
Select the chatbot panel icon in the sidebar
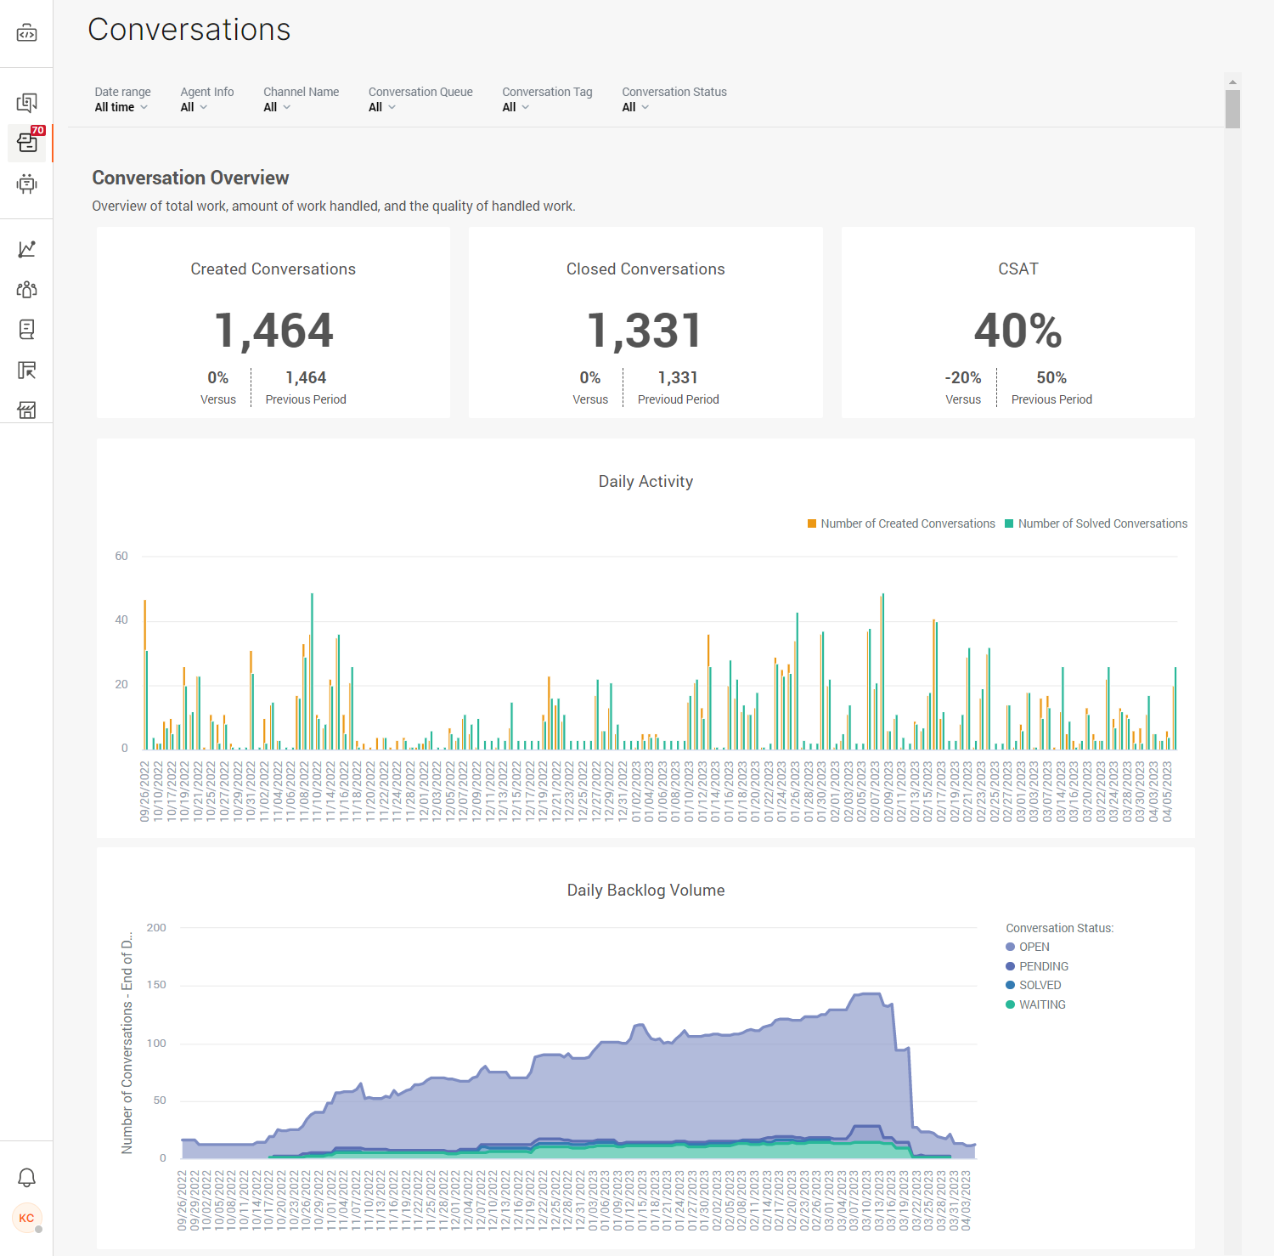coord(26,184)
